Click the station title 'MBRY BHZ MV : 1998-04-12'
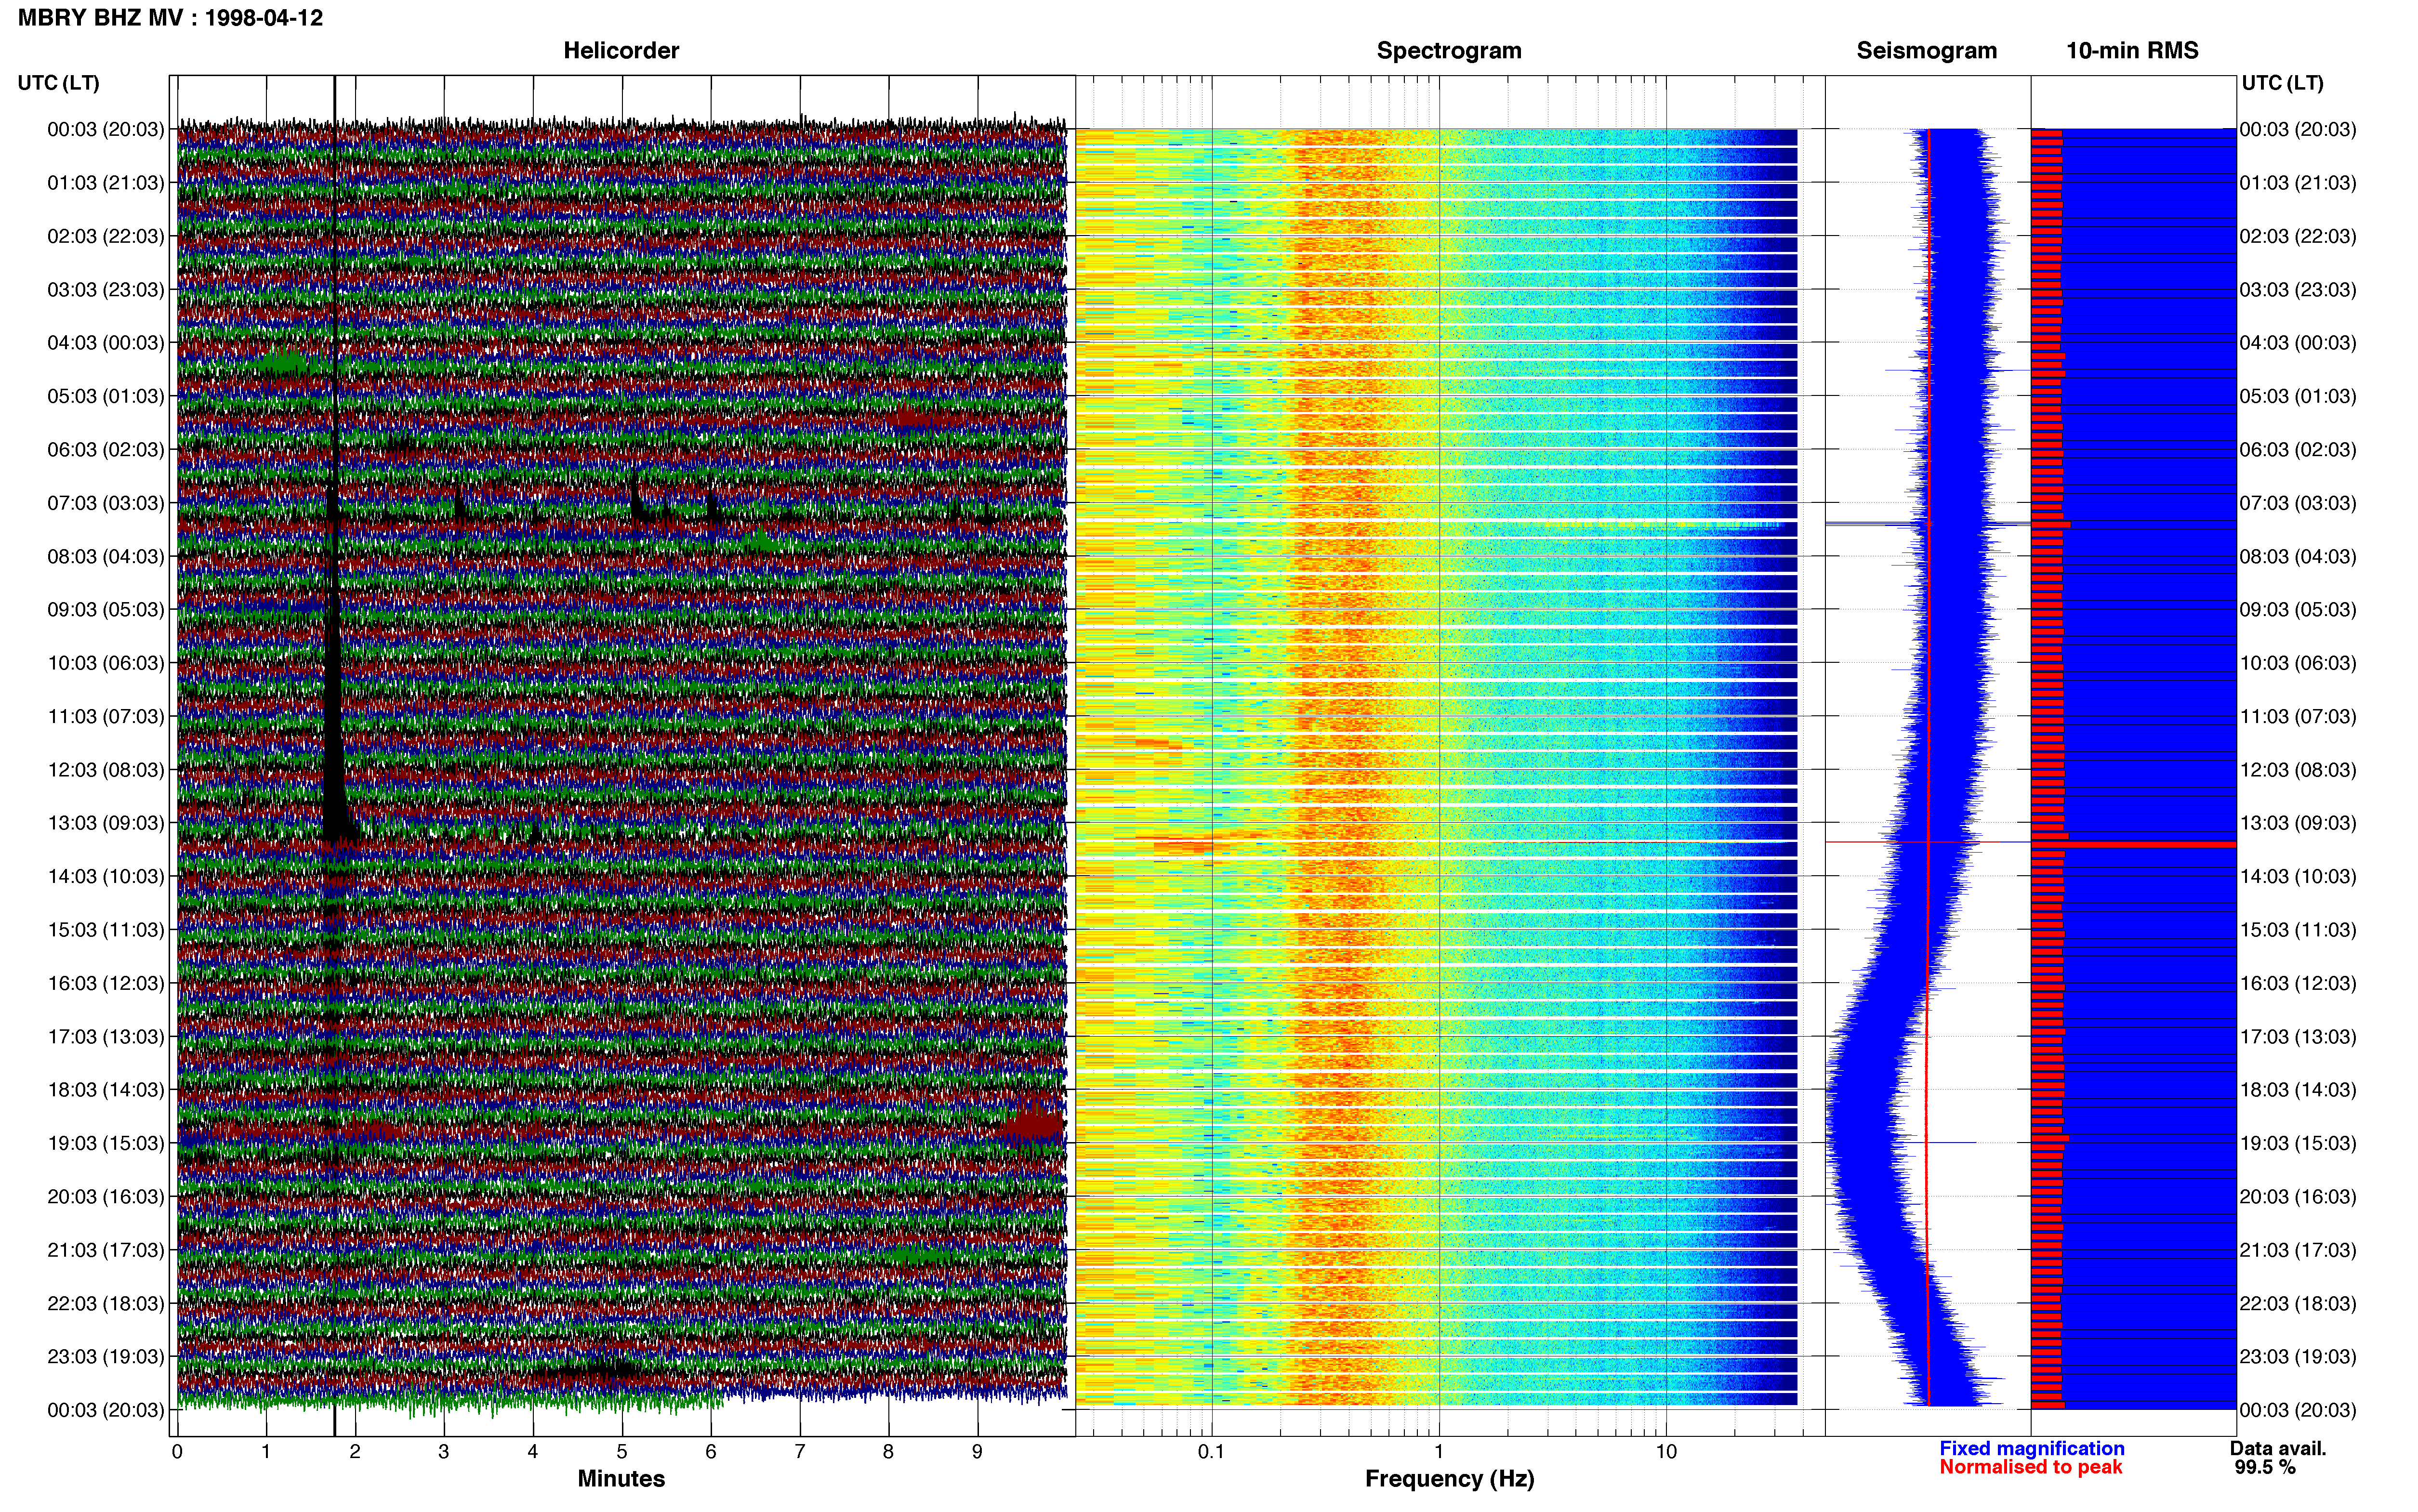 (170, 18)
